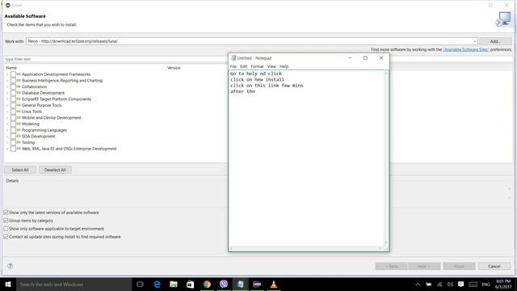517x291 pixels.
Task: Open the Windows Store taskbar icon
Action: pyautogui.click(x=191, y=284)
